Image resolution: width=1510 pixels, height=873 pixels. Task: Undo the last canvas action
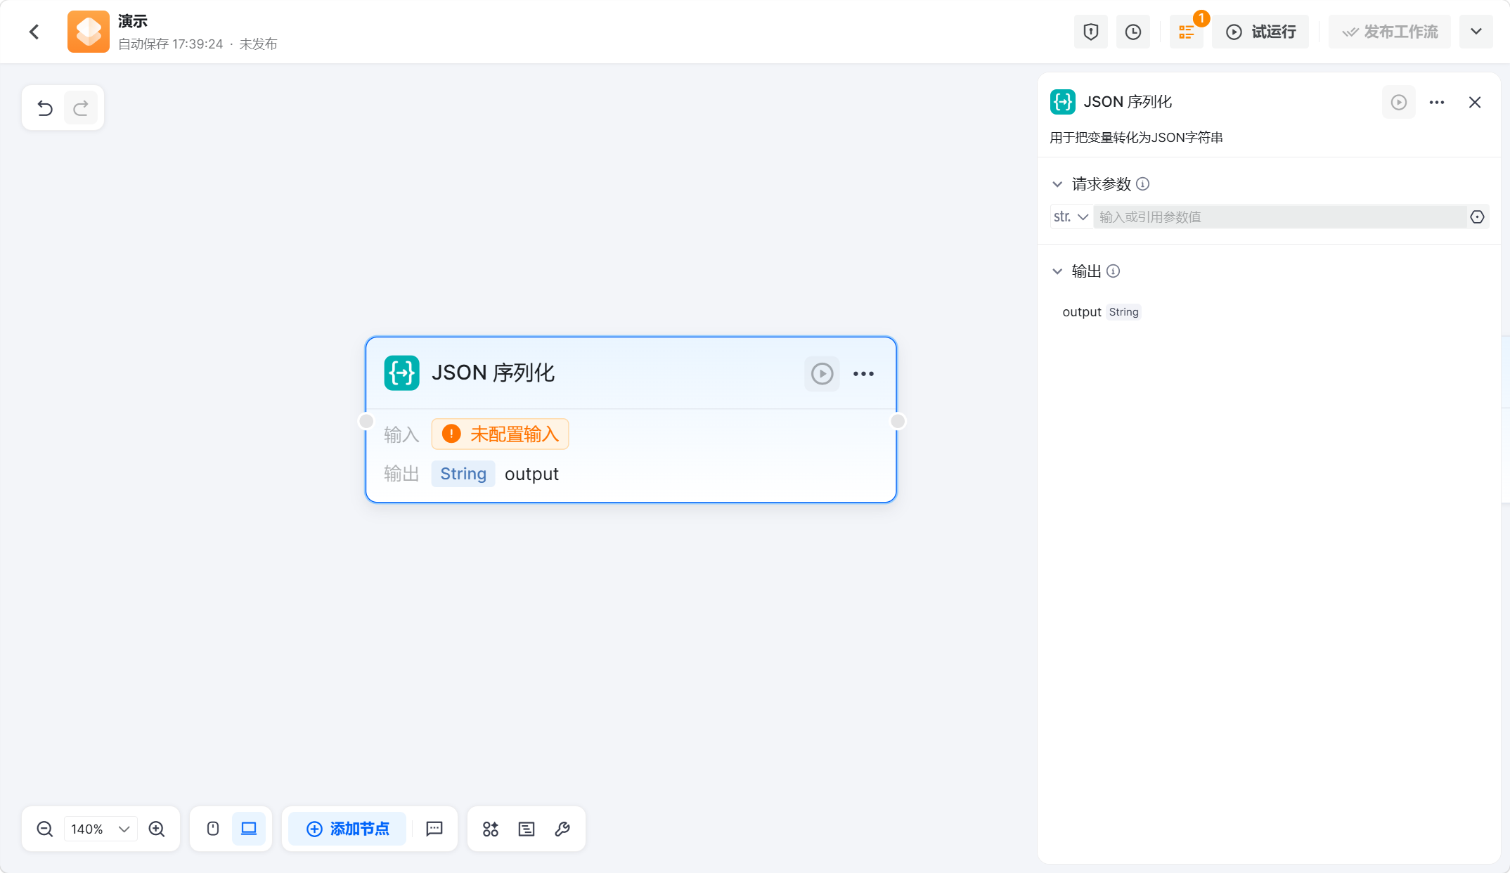point(45,108)
